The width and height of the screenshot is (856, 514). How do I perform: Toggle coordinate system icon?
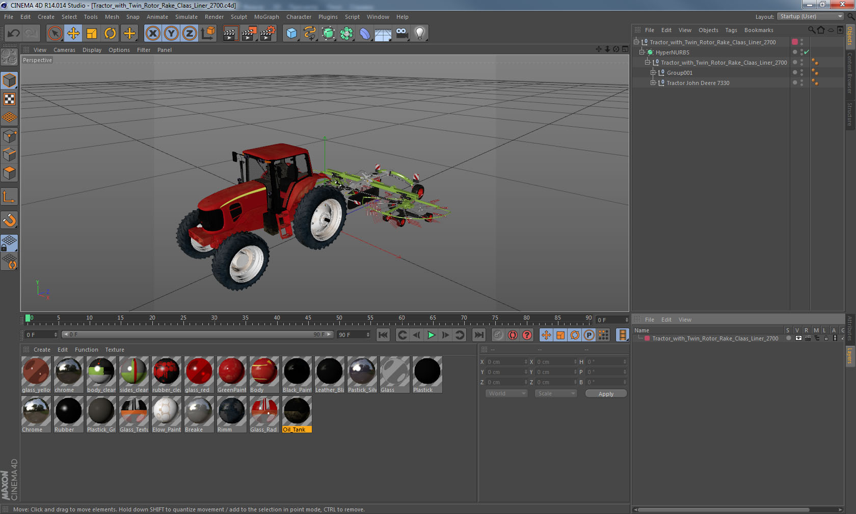coord(208,34)
